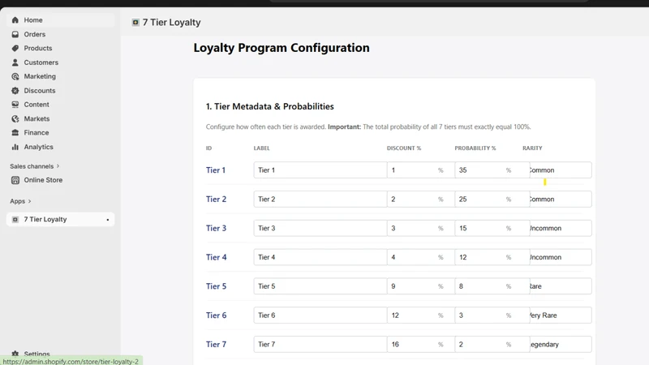
Task: Click the Marketing target icon
Action: (x=15, y=76)
